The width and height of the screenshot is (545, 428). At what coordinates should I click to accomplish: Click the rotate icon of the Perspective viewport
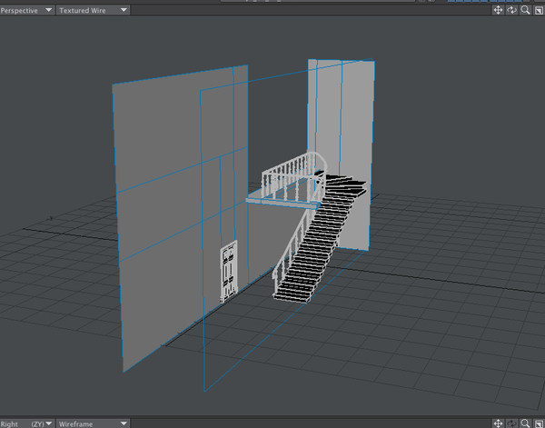coord(511,10)
